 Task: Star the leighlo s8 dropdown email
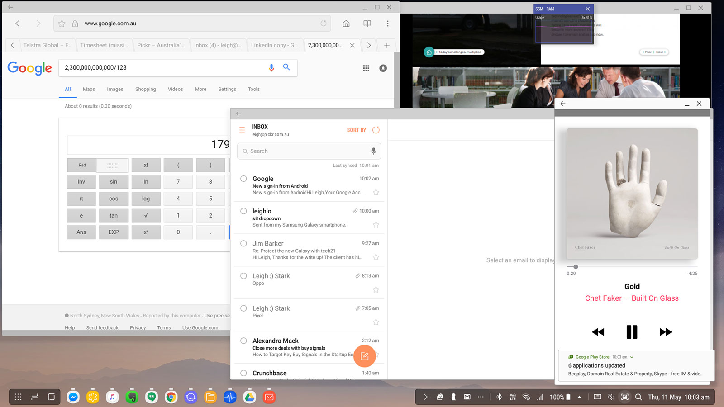pos(376,225)
